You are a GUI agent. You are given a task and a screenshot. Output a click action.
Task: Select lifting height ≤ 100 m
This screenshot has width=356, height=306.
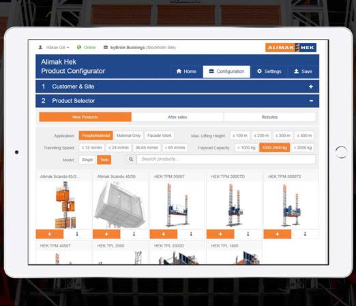coord(240,136)
